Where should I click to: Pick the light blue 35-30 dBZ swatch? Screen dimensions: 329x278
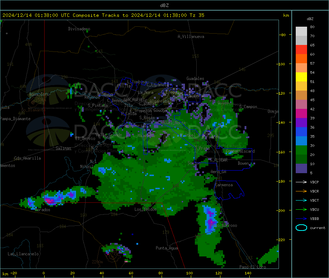(301, 141)
